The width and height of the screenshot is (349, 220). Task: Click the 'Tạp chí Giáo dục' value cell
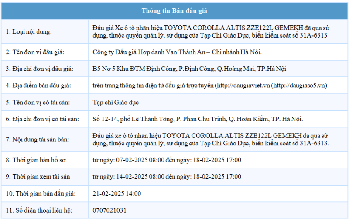pyautogui.click(x=116, y=103)
